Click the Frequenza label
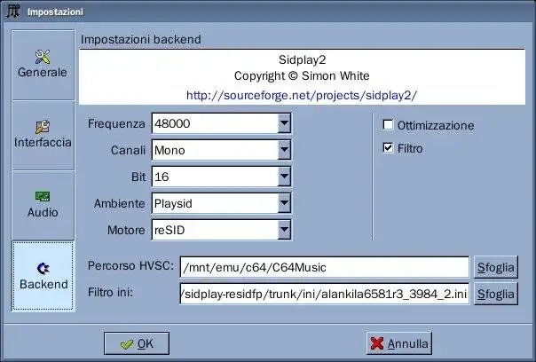536x362 pixels. click(116, 123)
